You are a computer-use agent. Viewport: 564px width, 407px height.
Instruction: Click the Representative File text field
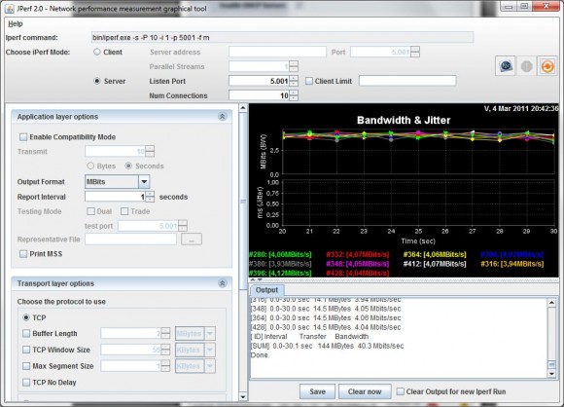(131, 240)
